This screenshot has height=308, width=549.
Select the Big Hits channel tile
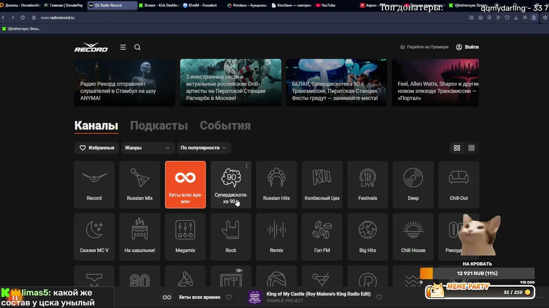coord(368,237)
